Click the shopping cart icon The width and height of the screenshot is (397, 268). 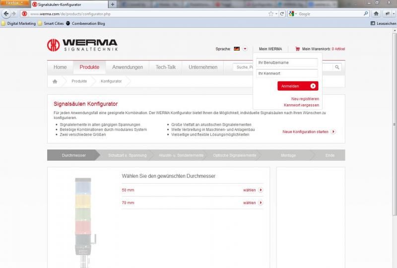click(x=297, y=49)
